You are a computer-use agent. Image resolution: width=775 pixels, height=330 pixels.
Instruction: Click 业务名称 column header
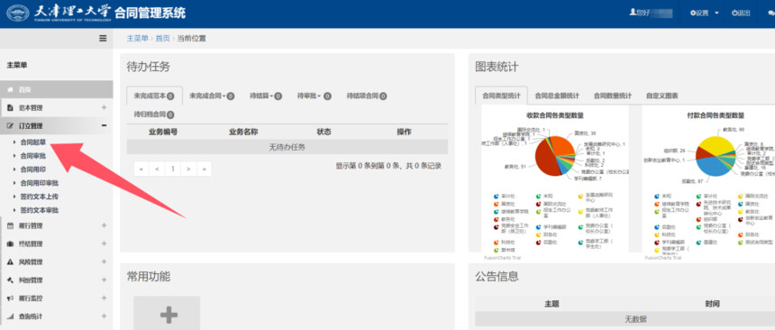click(243, 133)
